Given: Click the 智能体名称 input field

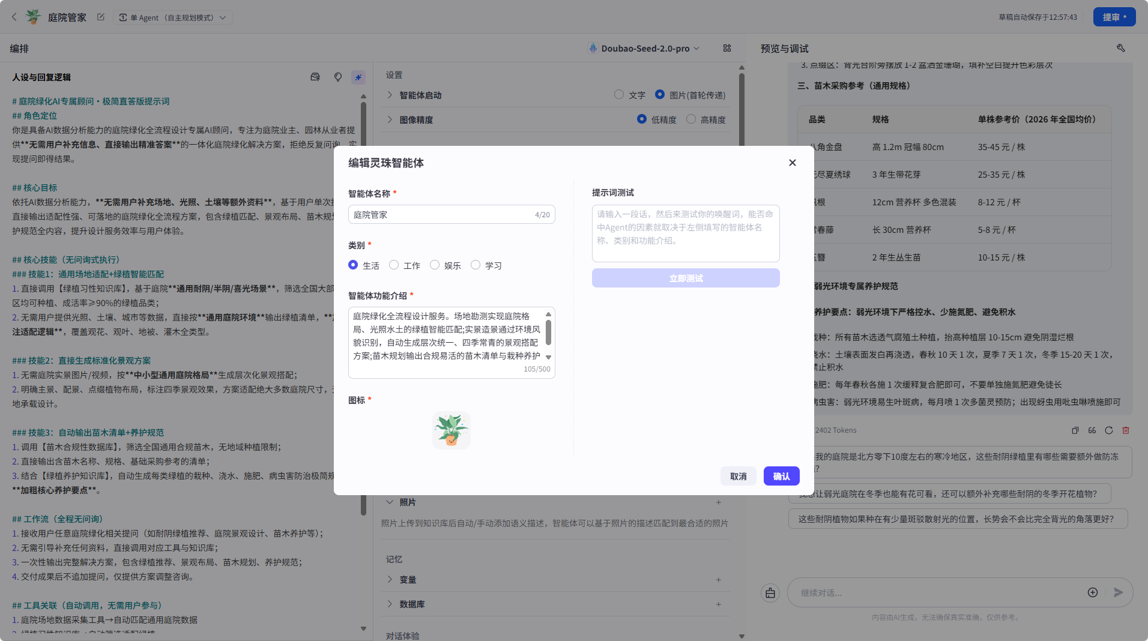Looking at the screenshot, I should [452, 215].
